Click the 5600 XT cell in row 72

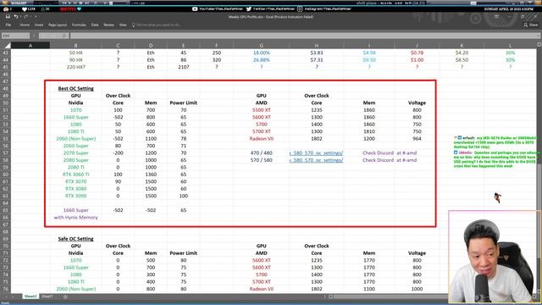point(262,260)
